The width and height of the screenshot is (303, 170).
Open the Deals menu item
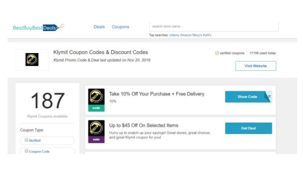(99, 27)
